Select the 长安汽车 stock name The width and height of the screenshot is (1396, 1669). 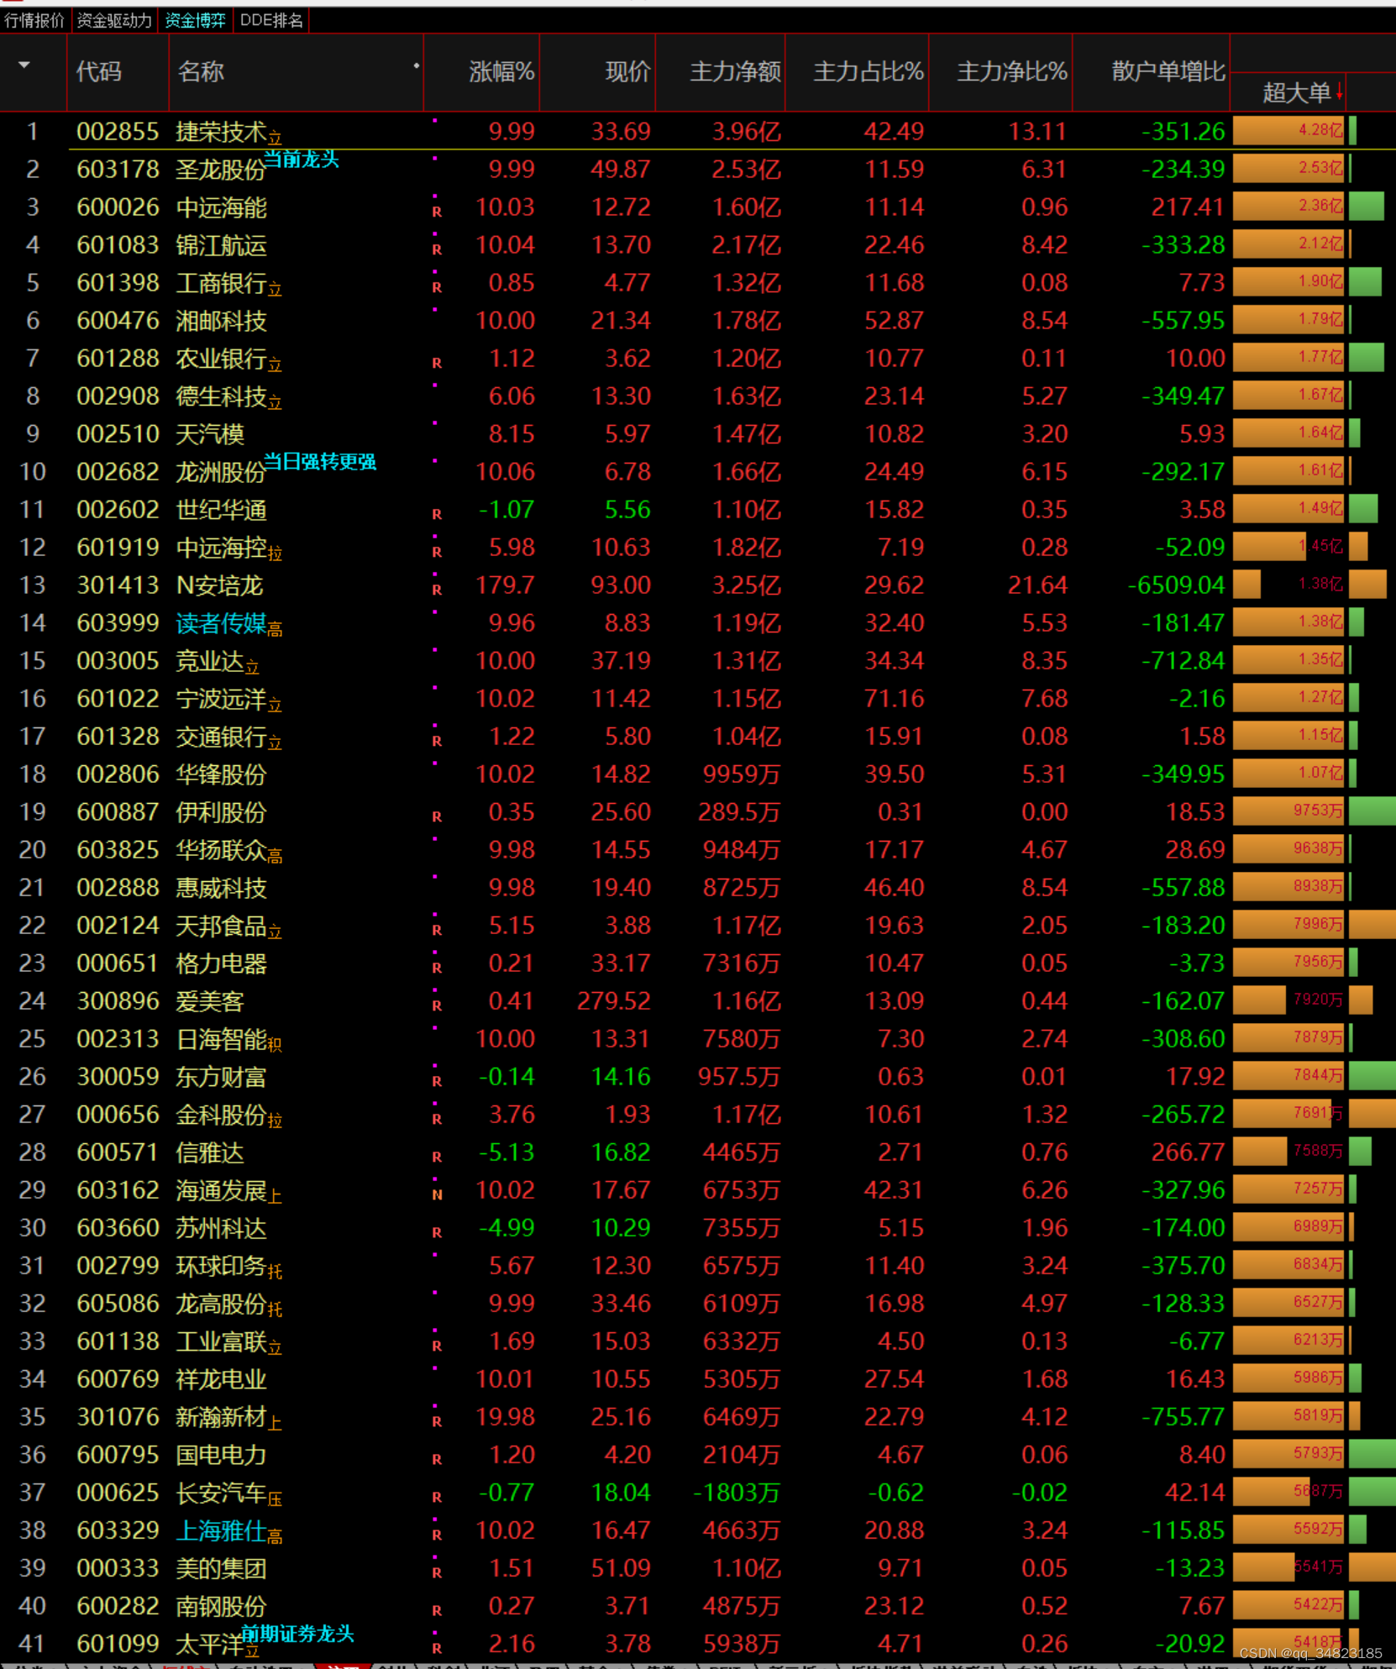click(221, 1493)
